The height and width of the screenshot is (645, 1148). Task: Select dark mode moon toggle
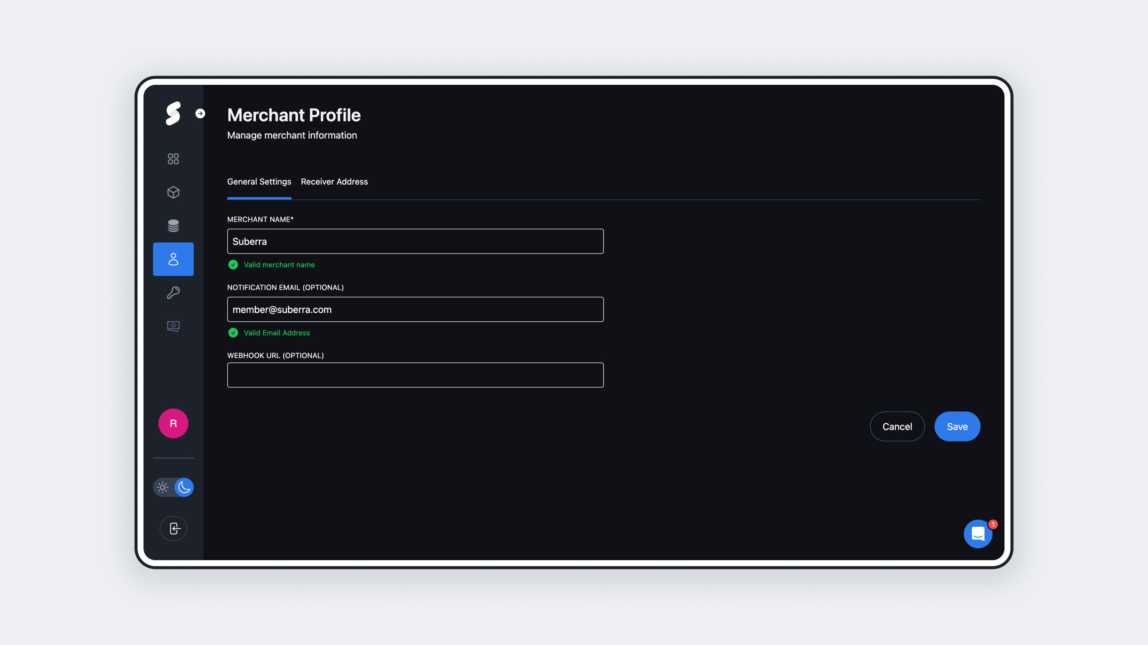tap(184, 487)
